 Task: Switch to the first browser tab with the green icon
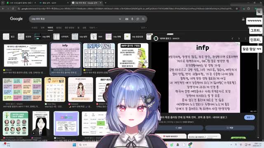tap(21, 3)
